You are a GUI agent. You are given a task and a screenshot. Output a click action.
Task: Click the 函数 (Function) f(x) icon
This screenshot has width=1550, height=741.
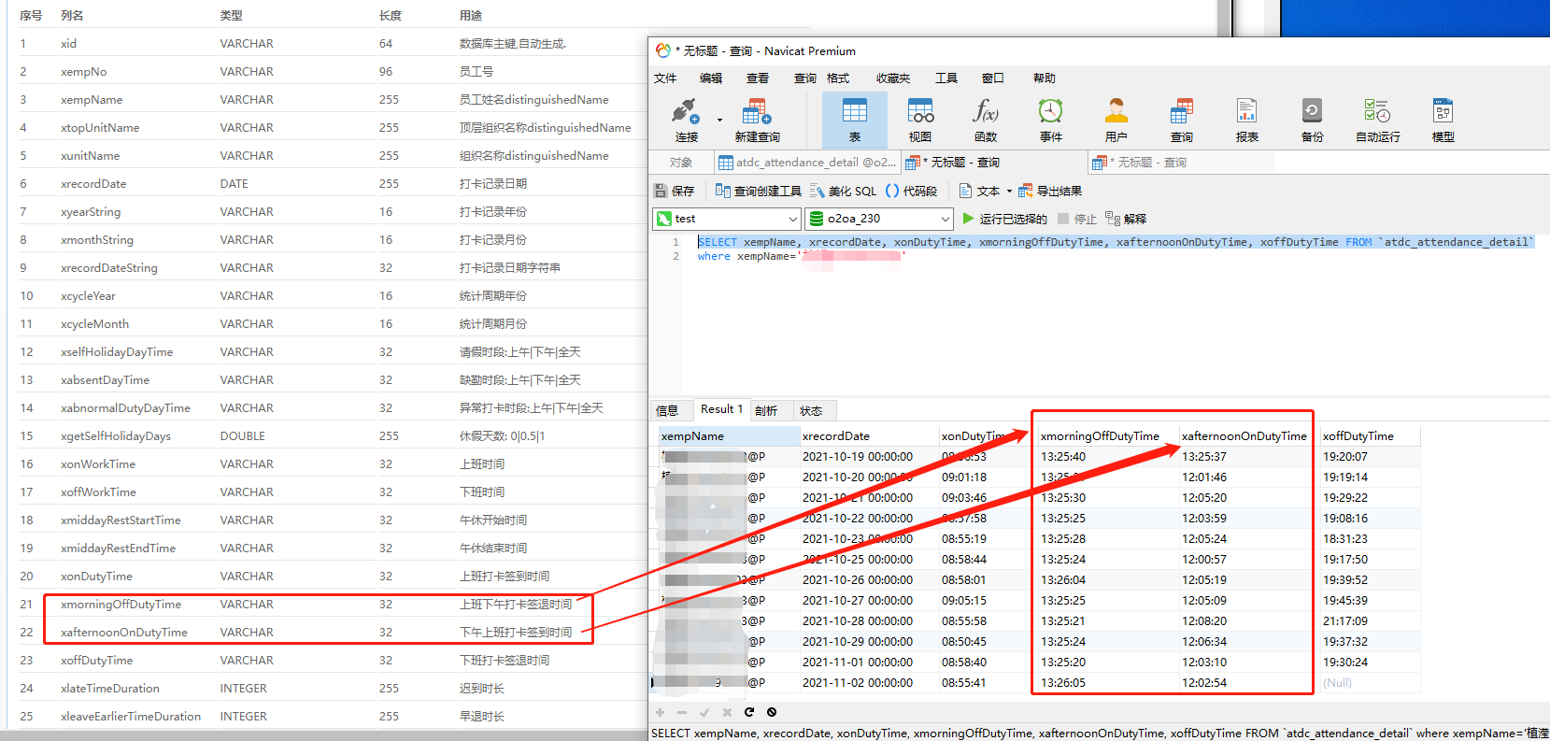[986, 121]
